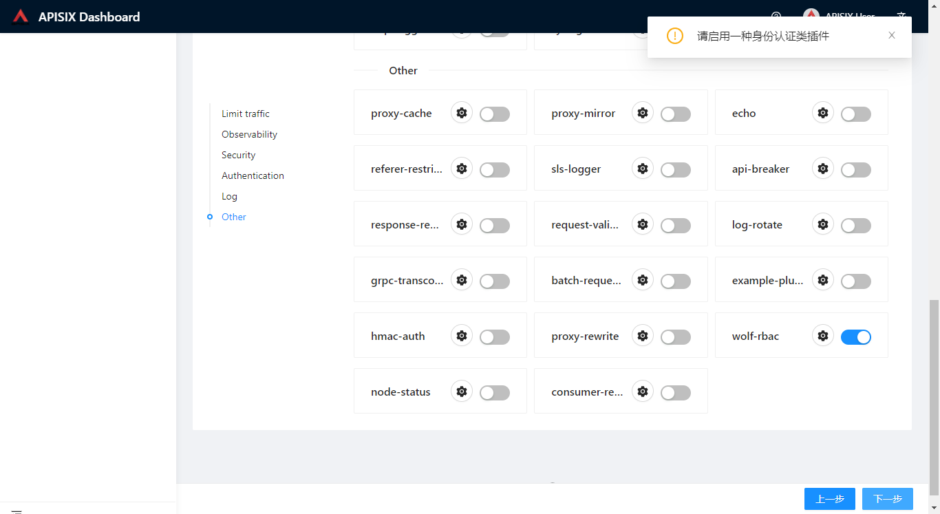
Task: Open wolf-rbac plugin settings gear
Action: 822,336
